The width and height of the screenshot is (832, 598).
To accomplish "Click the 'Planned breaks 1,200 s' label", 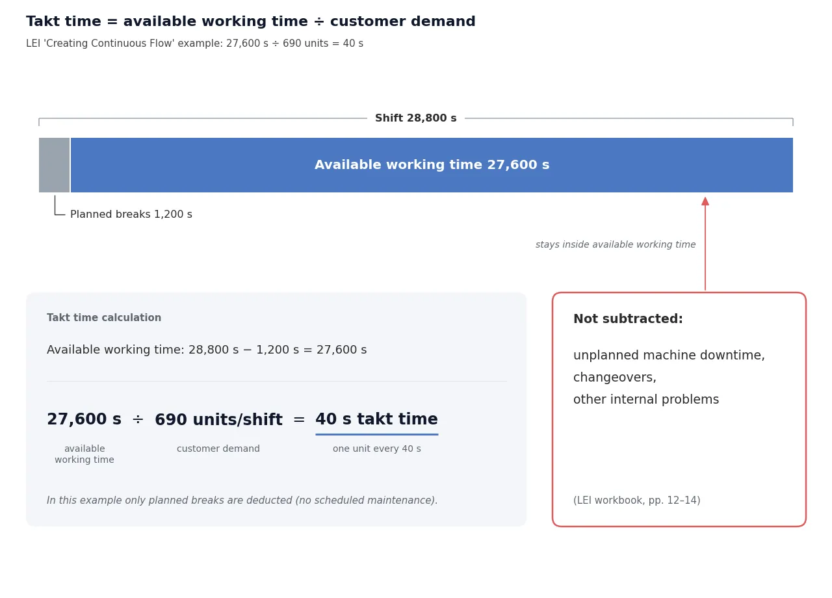I will pyautogui.click(x=131, y=214).
